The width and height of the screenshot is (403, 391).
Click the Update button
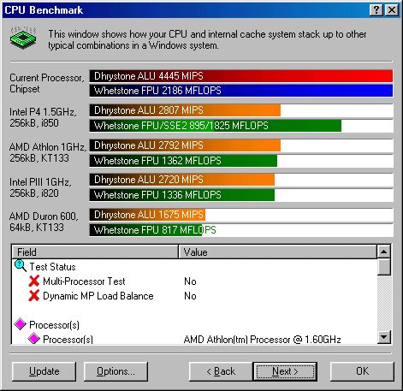point(44,371)
